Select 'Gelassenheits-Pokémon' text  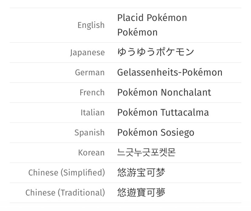tap(170, 72)
